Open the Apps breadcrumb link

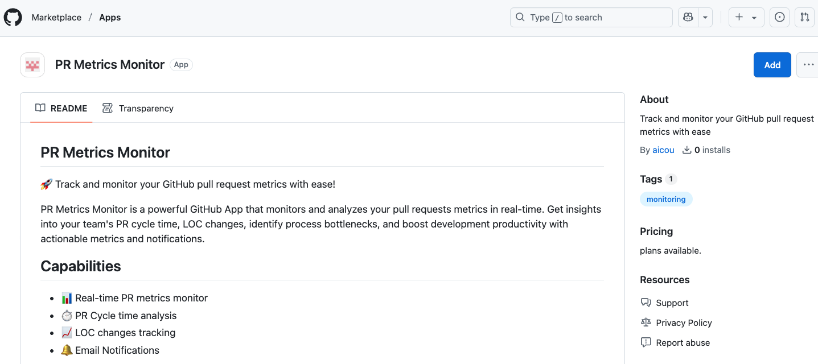110,17
